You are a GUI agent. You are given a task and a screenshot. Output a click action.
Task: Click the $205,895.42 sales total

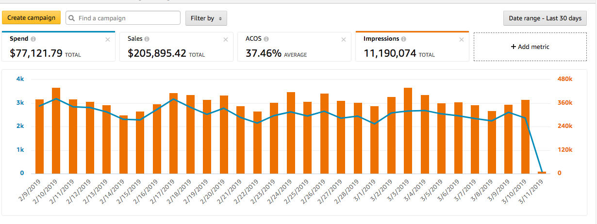(x=157, y=53)
